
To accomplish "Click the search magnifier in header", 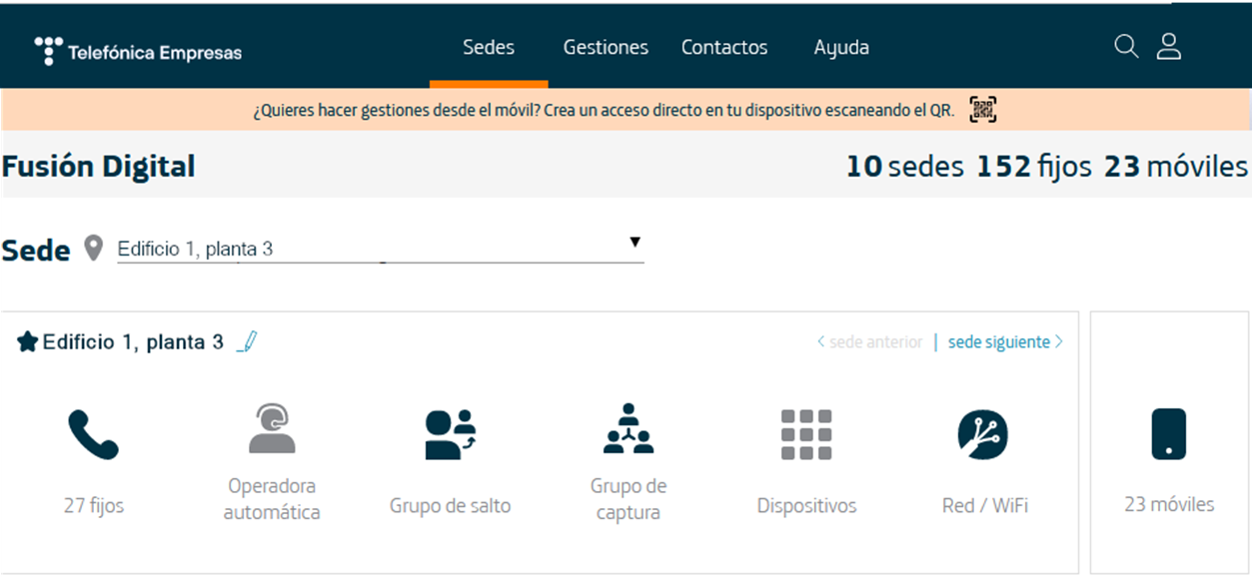I will pos(1126,47).
